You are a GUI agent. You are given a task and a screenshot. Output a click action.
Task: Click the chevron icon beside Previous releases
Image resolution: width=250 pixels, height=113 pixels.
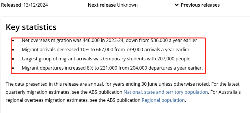176,5
